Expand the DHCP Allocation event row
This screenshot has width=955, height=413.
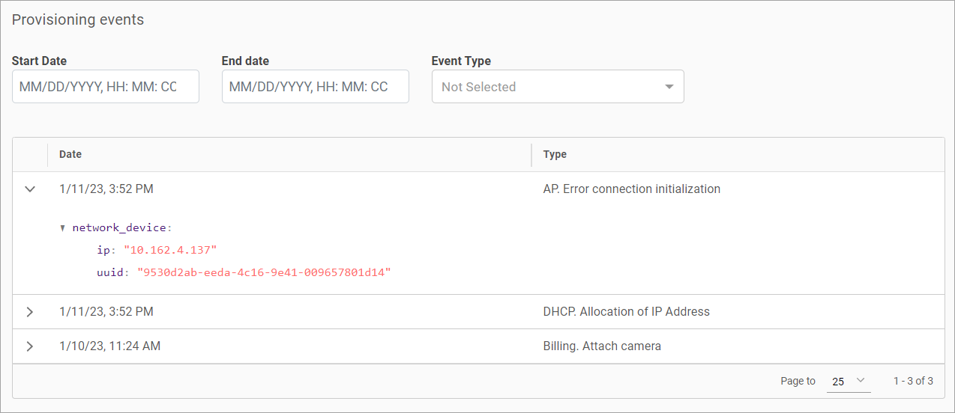[30, 312]
